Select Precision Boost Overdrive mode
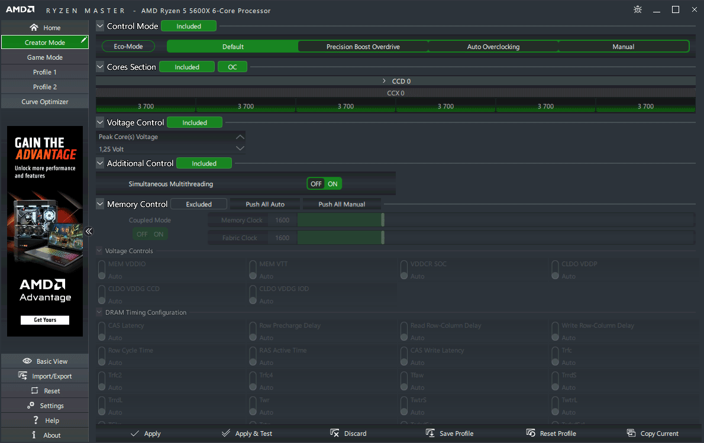The width and height of the screenshot is (704, 443). click(x=363, y=47)
